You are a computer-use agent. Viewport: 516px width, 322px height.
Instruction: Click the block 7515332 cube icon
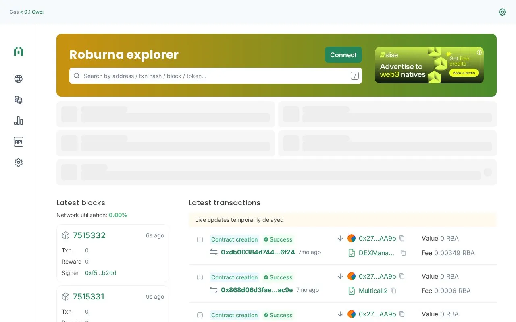pyautogui.click(x=66, y=235)
